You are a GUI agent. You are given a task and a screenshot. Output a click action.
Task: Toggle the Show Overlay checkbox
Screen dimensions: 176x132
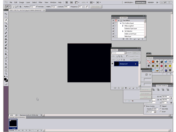[145, 106]
